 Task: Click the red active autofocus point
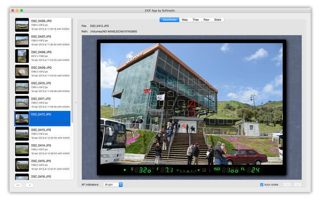coord(191,103)
